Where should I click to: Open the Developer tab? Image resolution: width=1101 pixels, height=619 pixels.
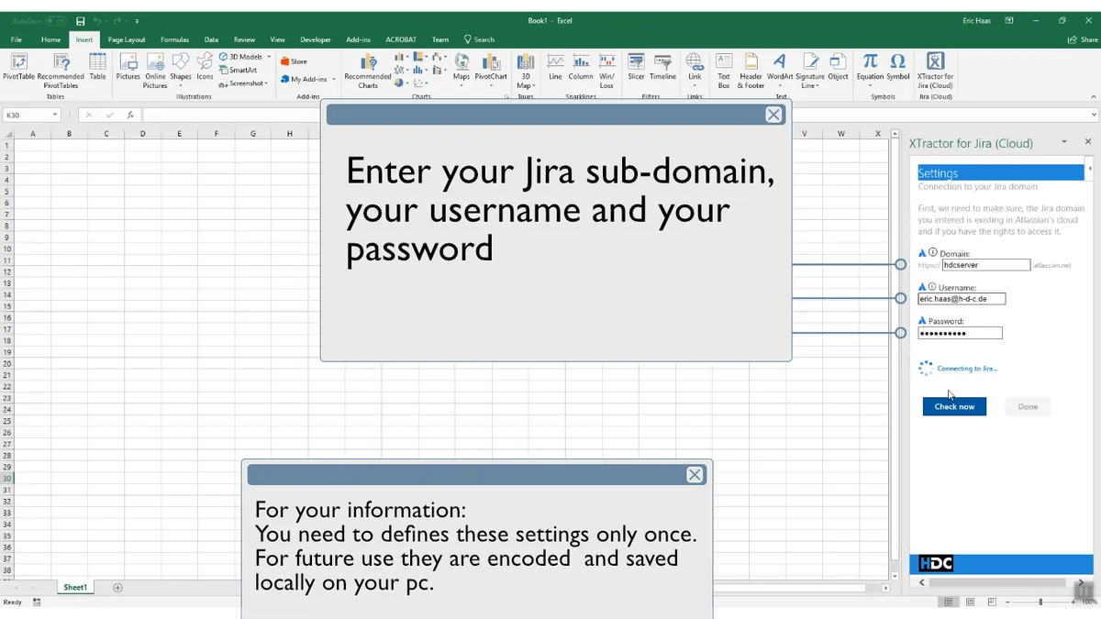tap(316, 39)
